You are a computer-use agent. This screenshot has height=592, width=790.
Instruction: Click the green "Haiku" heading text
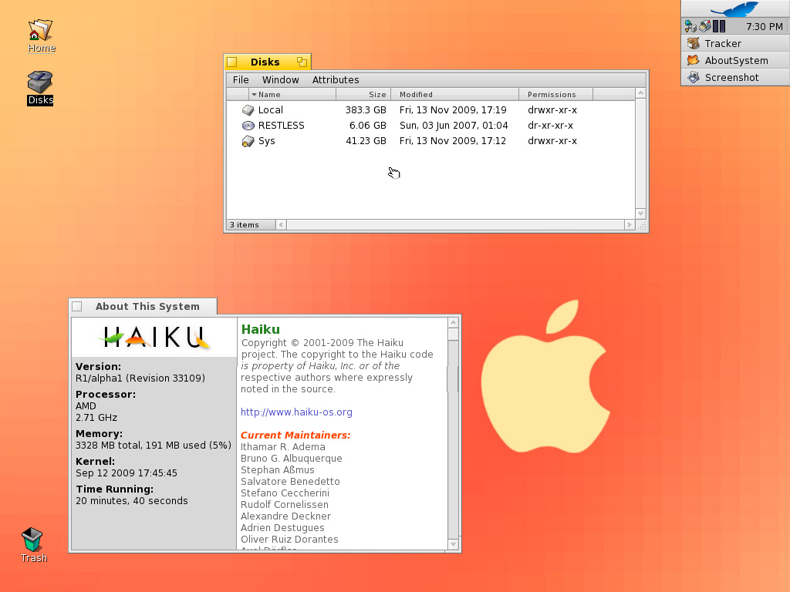coord(261,329)
